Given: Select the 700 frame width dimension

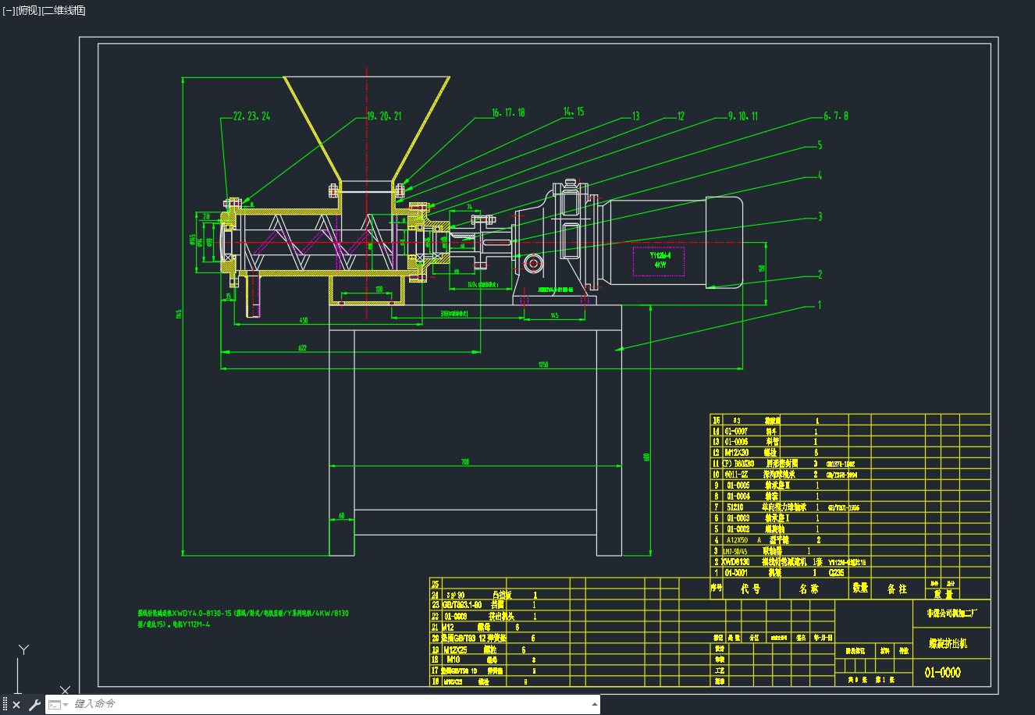Looking at the screenshot, I should click(x=465, y=462).
